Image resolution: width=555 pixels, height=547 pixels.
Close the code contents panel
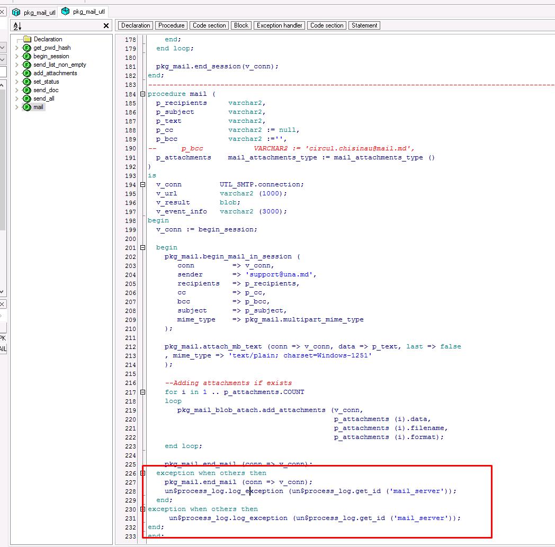[106, 25]
